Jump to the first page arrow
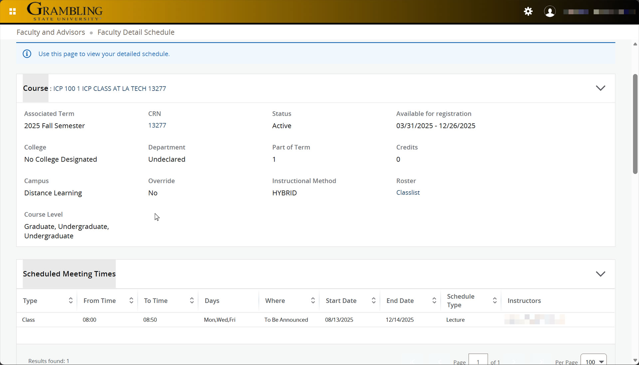 tap(412, 362)
